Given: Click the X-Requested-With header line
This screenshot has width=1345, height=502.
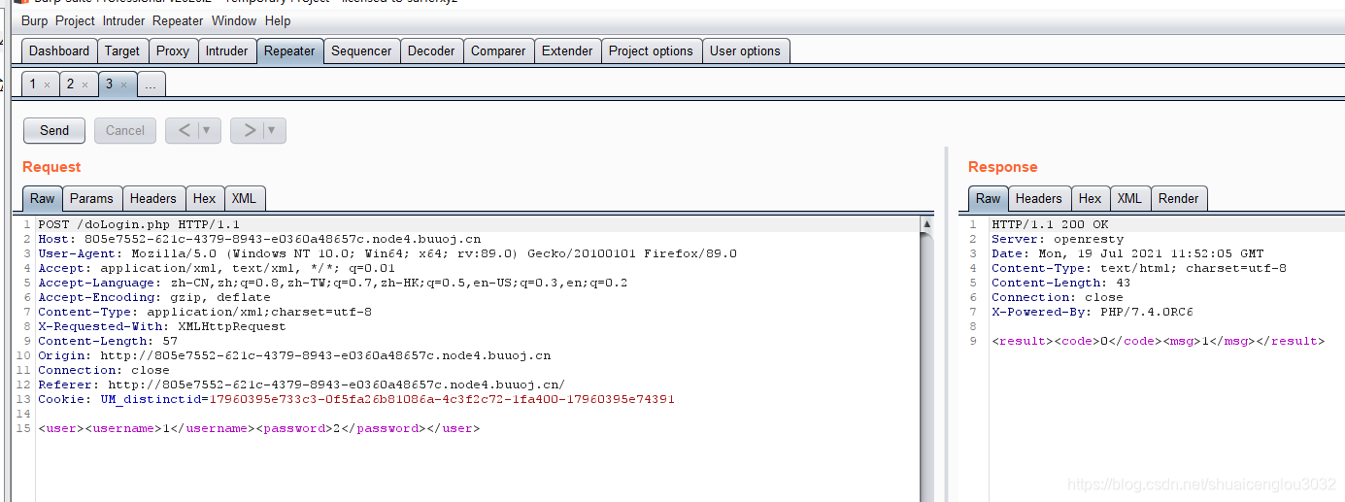Looking at the screenshot, I should [162, 326].
